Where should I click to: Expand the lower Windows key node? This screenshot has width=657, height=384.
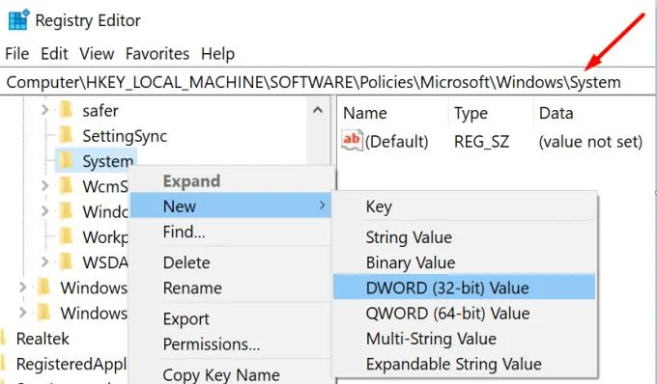click(x=23, y=313)
